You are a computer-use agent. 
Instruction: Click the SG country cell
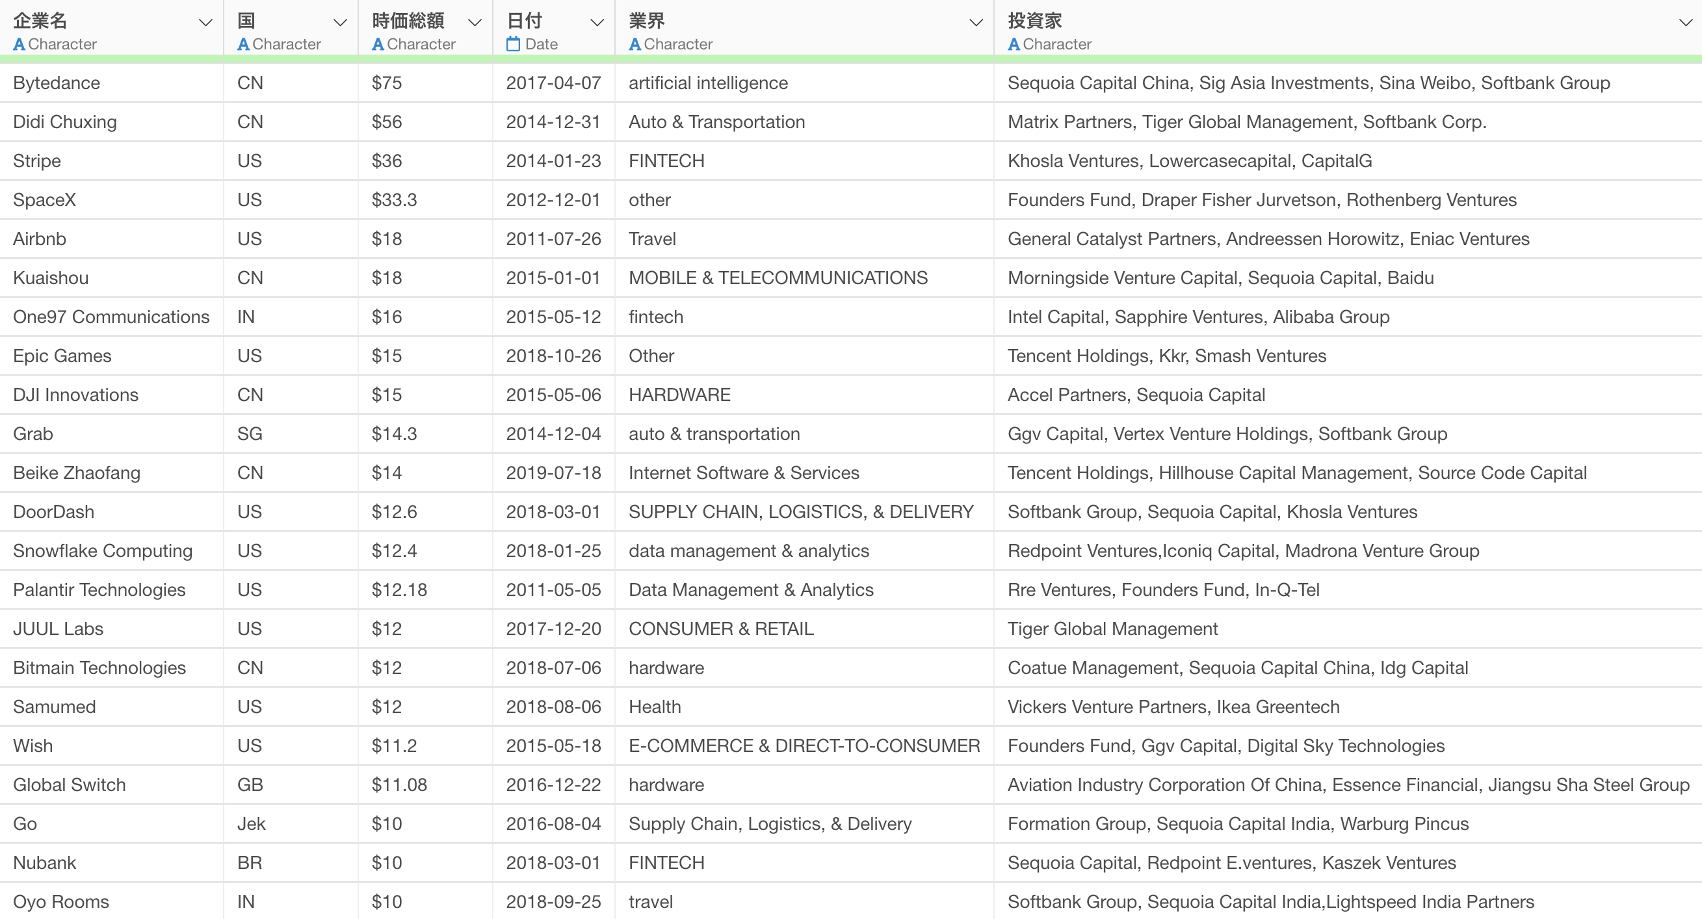291,434
